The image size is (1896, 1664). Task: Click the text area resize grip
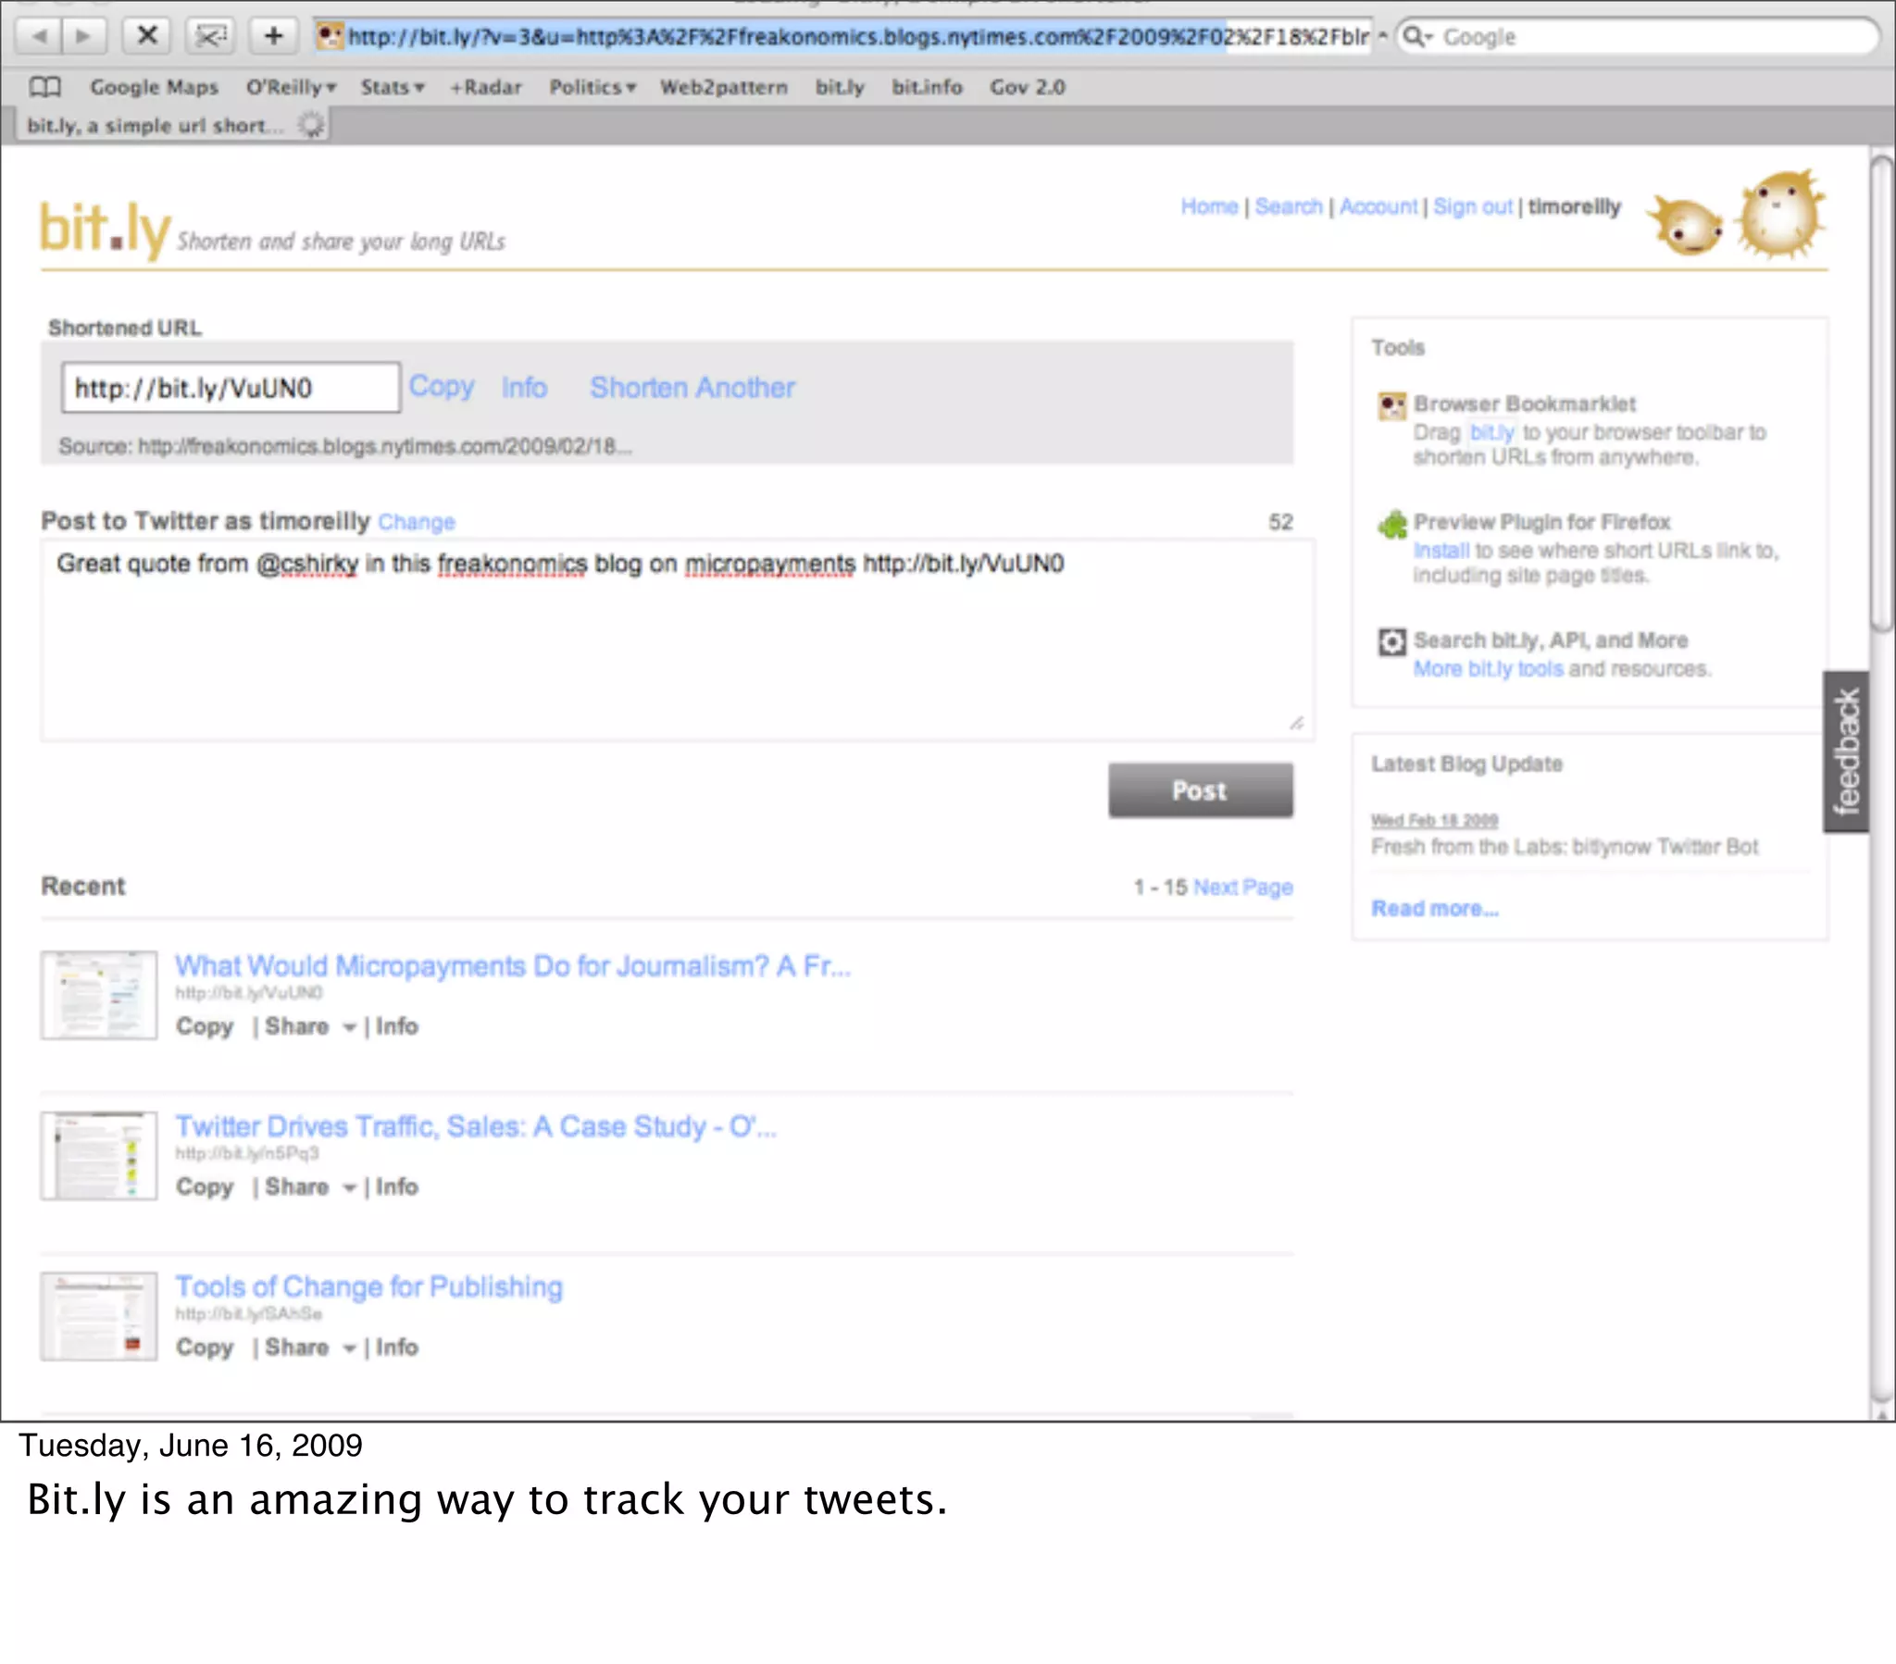coord(1297,724)
